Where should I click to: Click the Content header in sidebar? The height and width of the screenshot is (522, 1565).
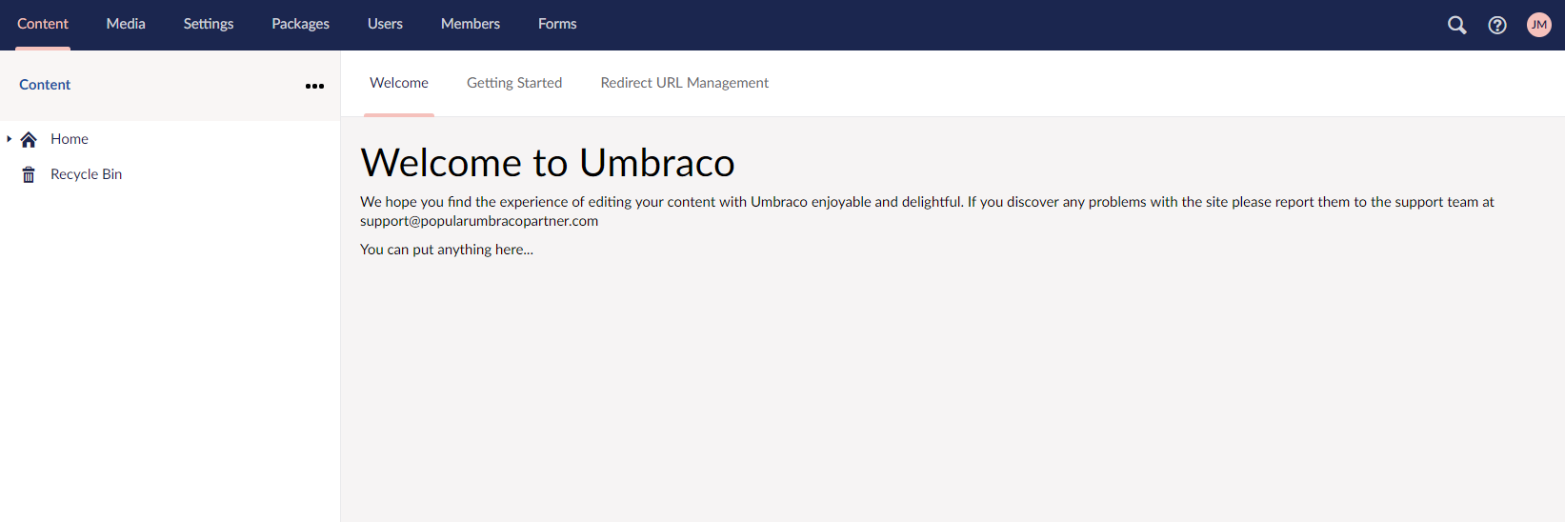tap(45, 85)
